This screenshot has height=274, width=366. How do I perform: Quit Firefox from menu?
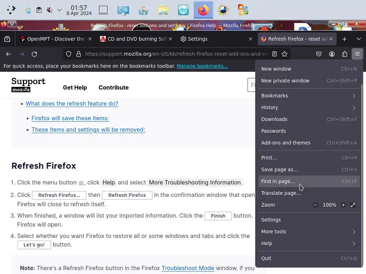pos(309,258)
